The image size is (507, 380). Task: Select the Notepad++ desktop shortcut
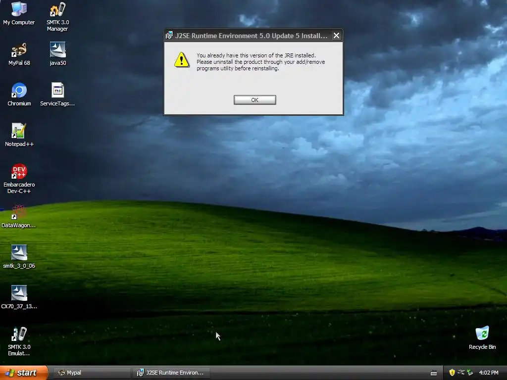pyautogui.click(x=19, y=136)
